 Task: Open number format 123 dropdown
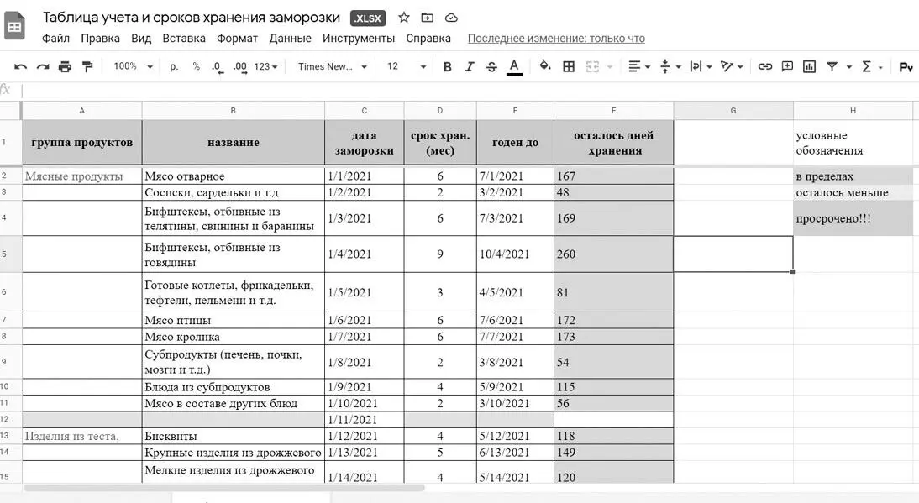pyautogui.click(x=265, y=66)
